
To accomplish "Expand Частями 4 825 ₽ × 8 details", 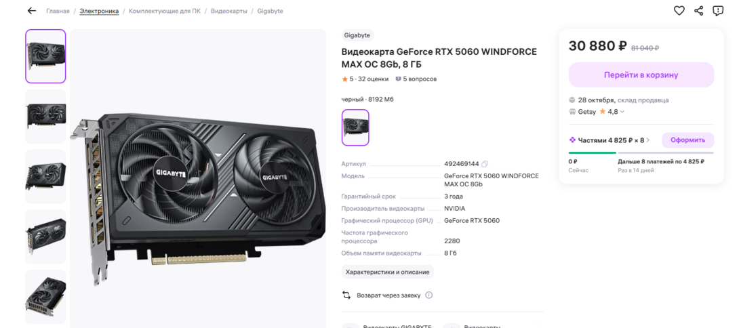I will pos(610,140).
